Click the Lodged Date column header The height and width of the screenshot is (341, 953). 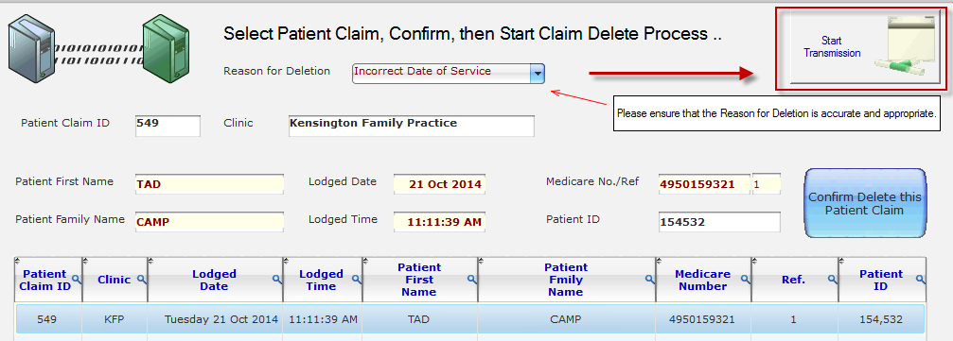click(215, 280)
